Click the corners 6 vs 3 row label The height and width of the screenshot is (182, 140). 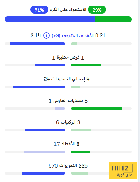[x=68, y=122]
